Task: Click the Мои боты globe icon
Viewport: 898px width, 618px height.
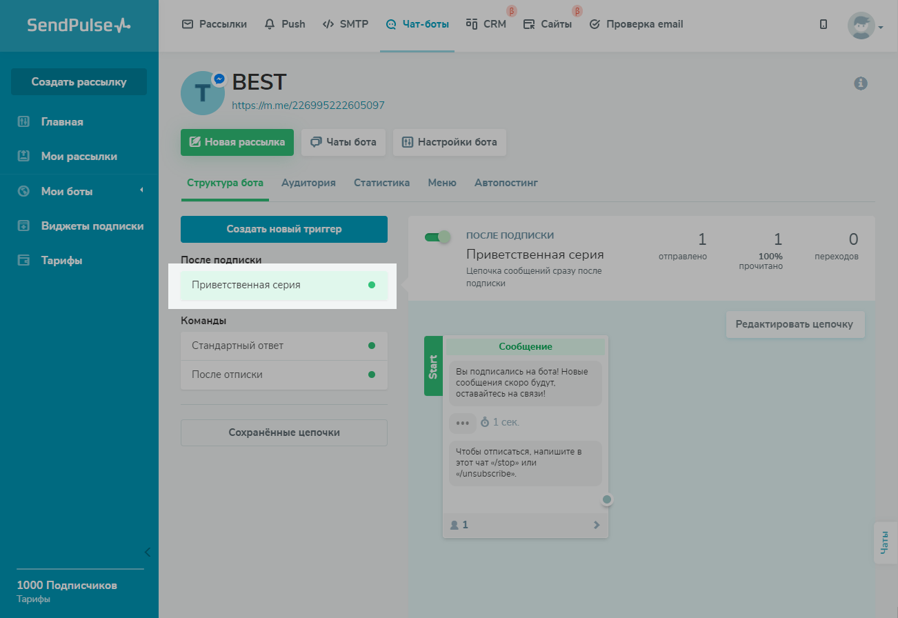Action: 23,191
